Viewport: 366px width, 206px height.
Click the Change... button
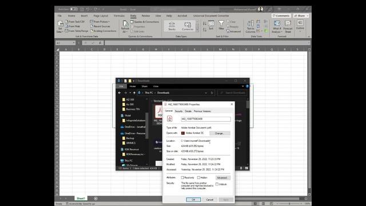coord(220,133)
